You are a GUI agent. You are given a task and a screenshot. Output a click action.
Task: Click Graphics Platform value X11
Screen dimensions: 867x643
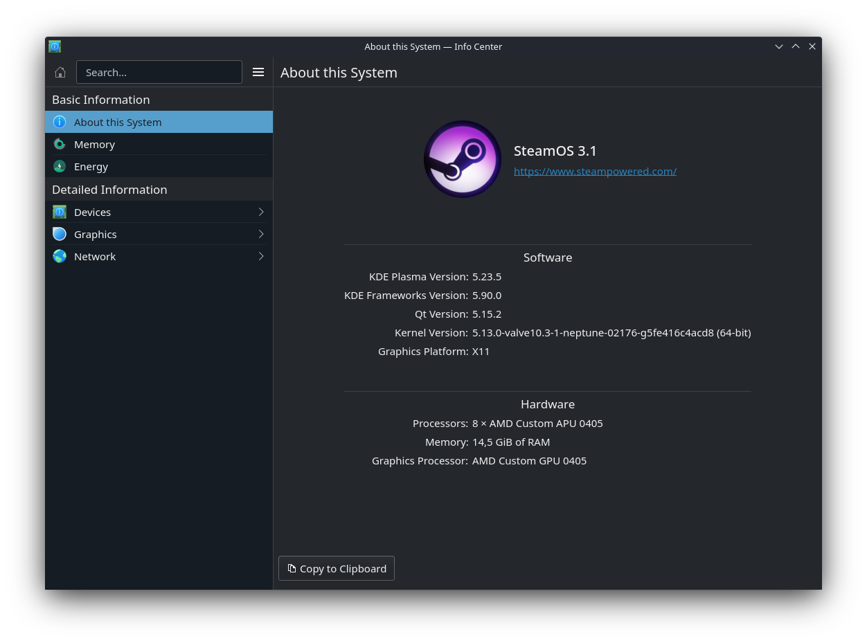pos(481,351)
